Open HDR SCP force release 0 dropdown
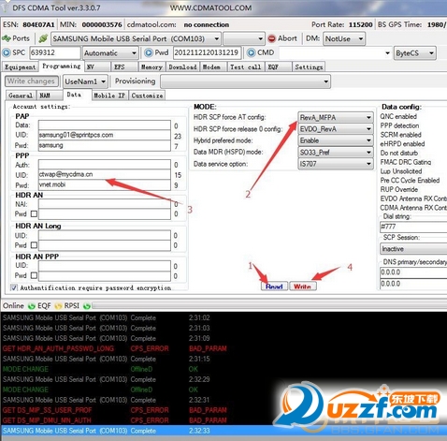The height and width of the screenshot is (441, 447). tap(336, 129)
